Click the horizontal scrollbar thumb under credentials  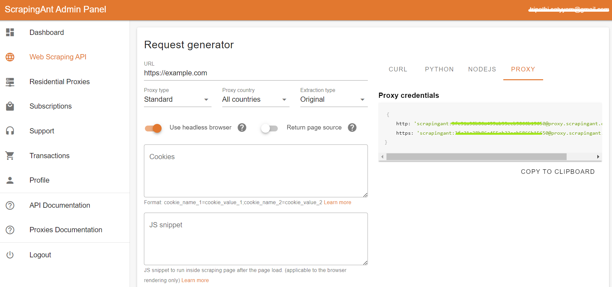click(x=477, y=157)
